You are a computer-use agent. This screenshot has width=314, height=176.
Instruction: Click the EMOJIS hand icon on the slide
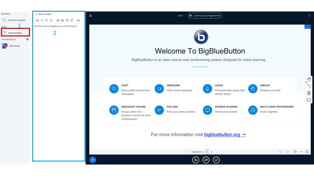(253, 89)
